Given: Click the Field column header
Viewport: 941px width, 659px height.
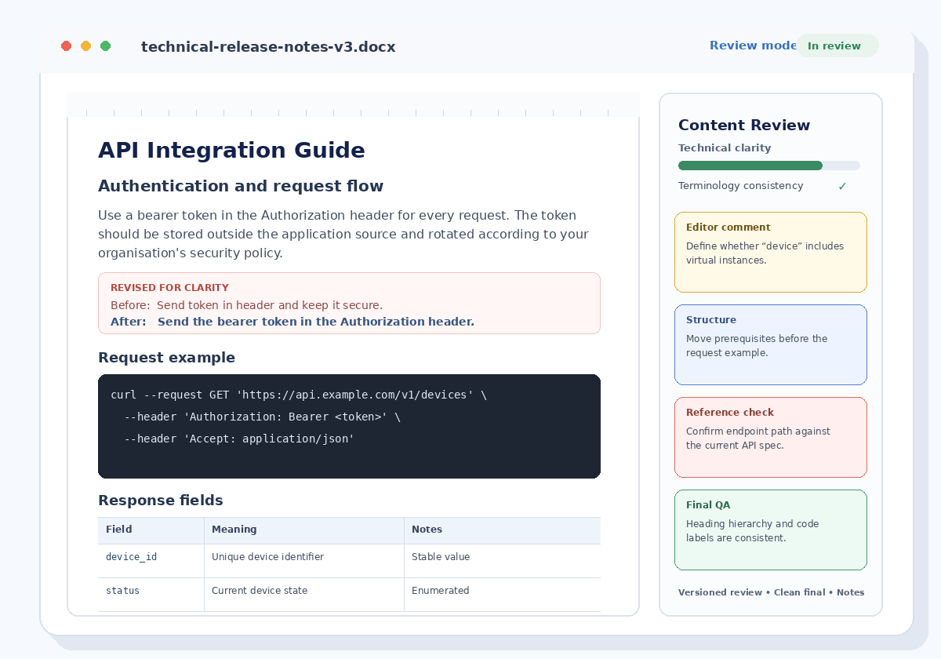Looking at the screenshot, I should tap(151, 530).
